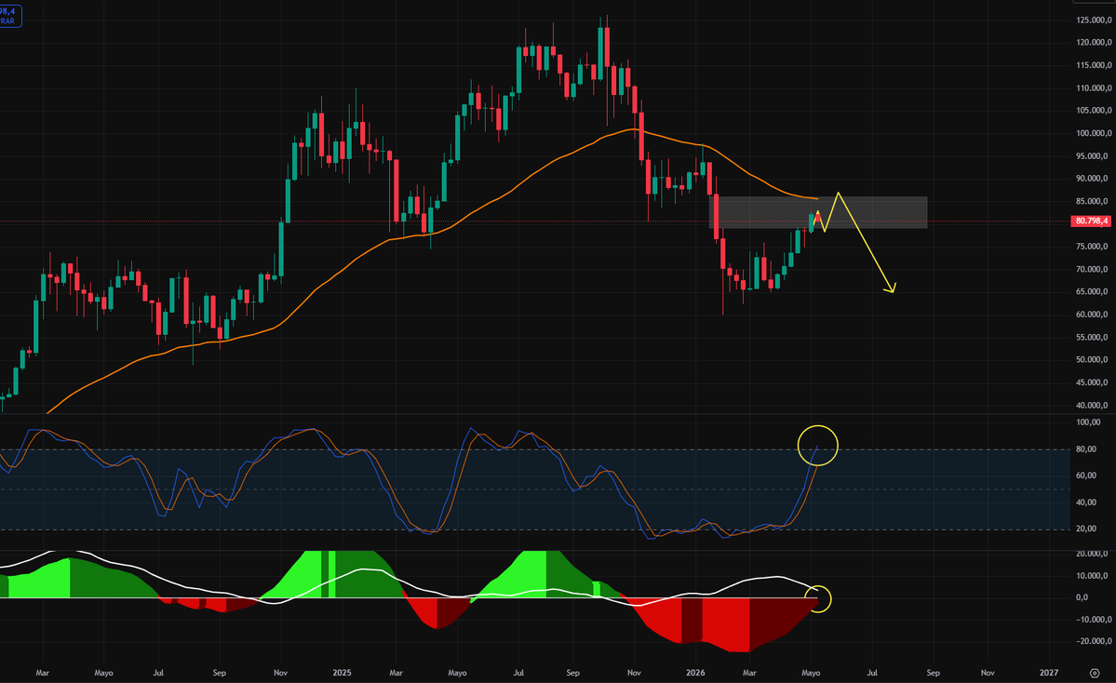The width and height of the screenshot is (1116, 683).
Task: Click the 120.000,0 price axis label
Action: pyautogui.click(x=1094, y=43)
